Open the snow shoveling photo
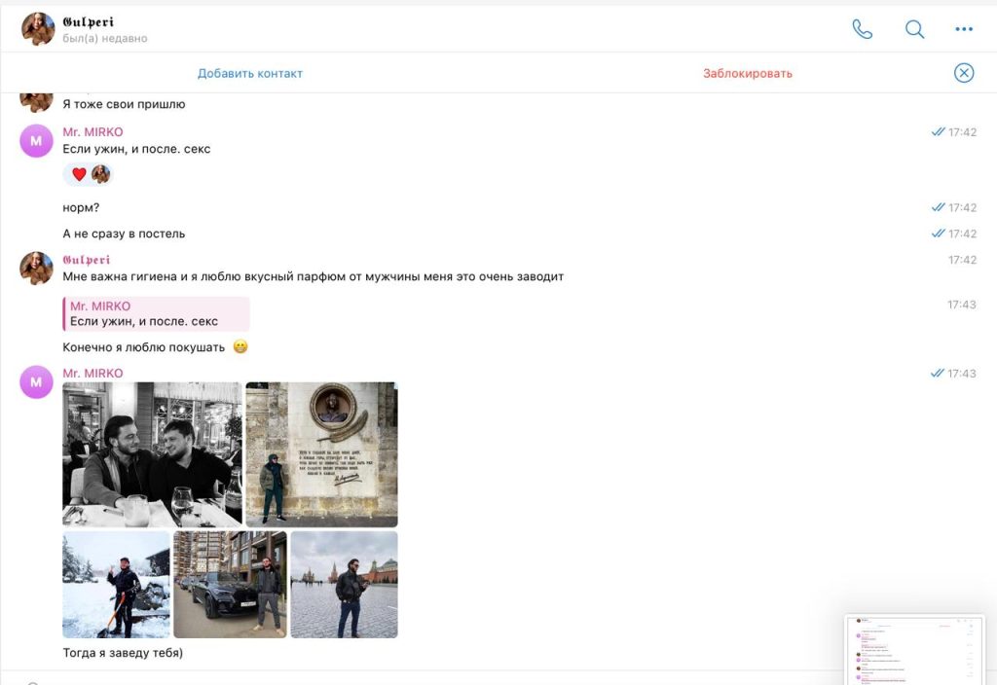This screenshot has width=997, height=685. coord(116,585)
